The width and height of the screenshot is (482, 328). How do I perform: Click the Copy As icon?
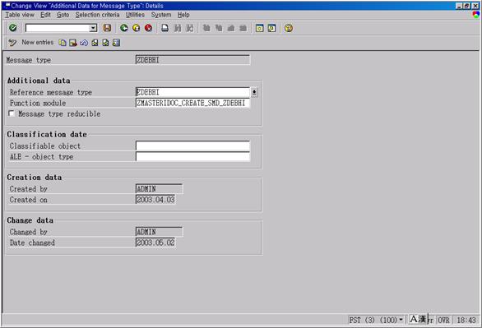(63, 43)
